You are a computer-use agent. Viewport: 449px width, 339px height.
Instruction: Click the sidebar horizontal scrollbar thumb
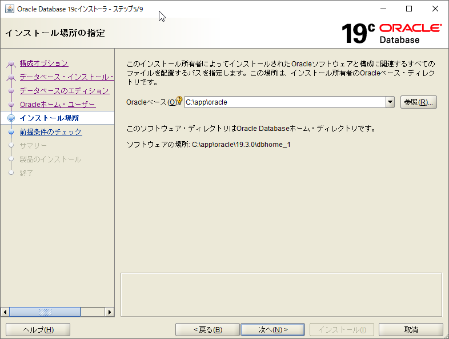[45, 312]
